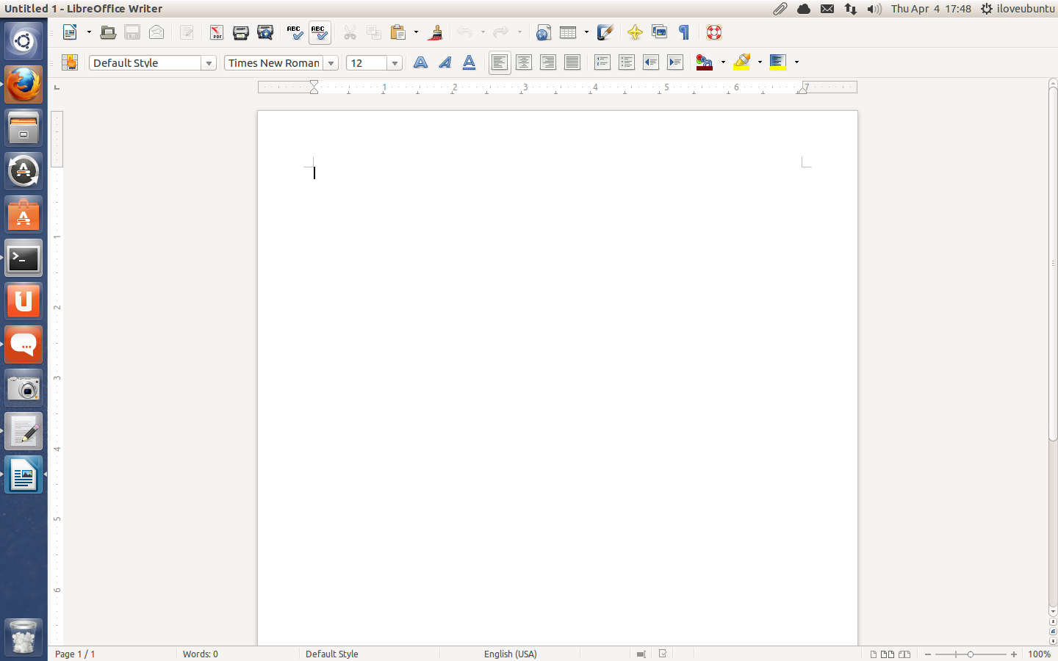
Task: Align text right
Action: pyautogui.click(x=547, y=62)
